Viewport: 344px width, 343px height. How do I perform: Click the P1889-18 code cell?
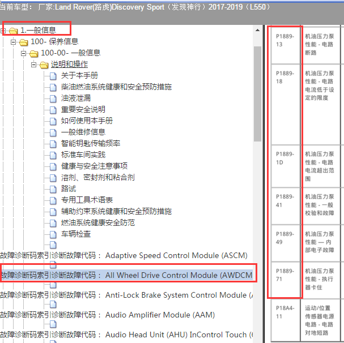[286, 104]
